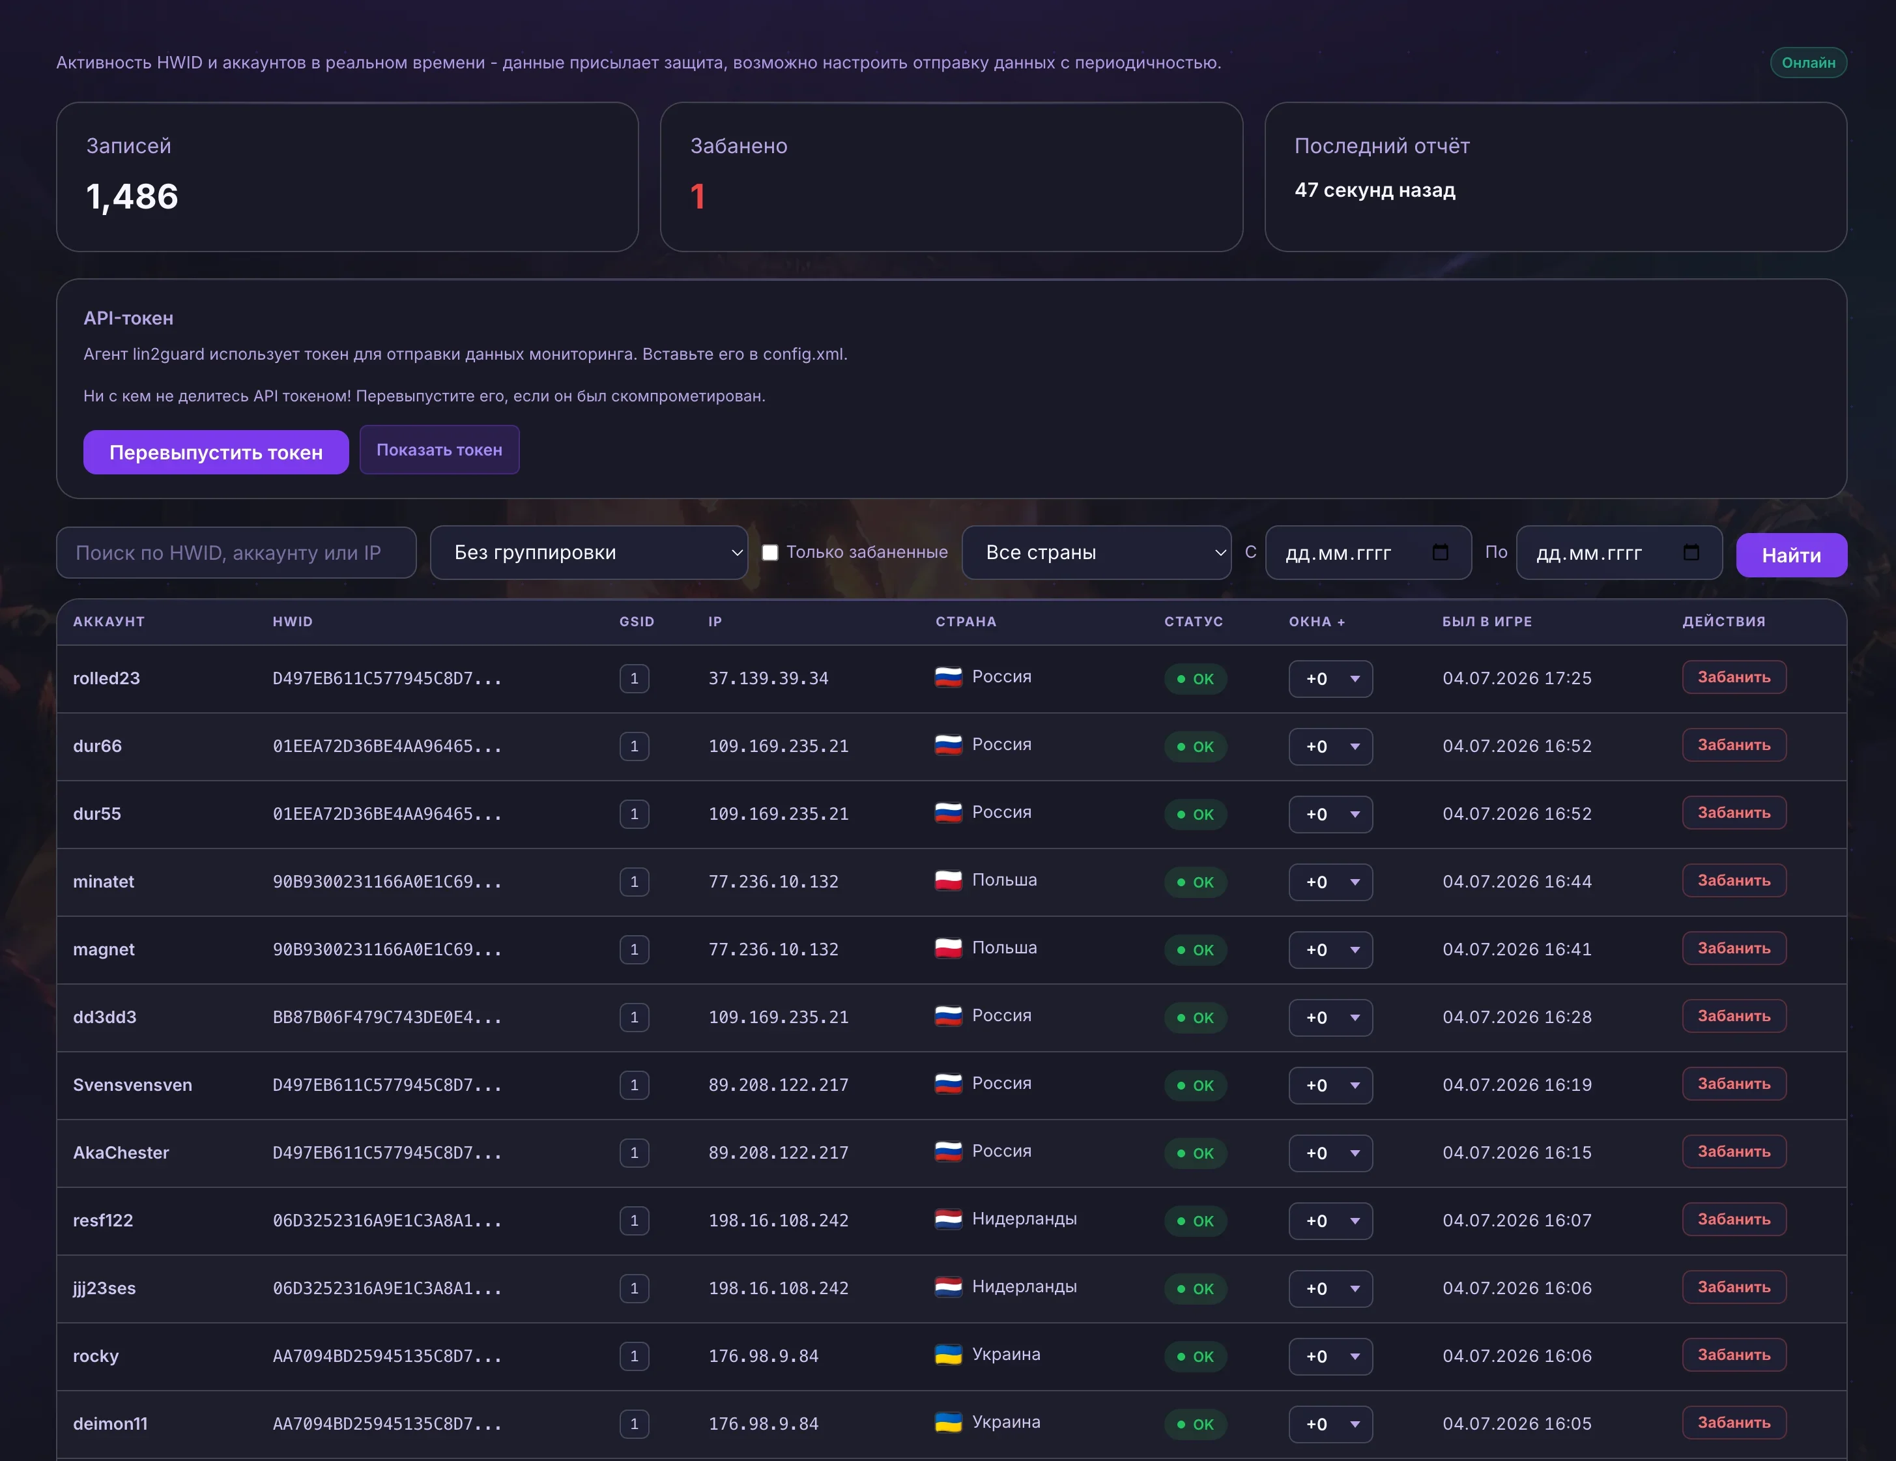Open the 'Все страны' country dropdown

coord(1097,553)
